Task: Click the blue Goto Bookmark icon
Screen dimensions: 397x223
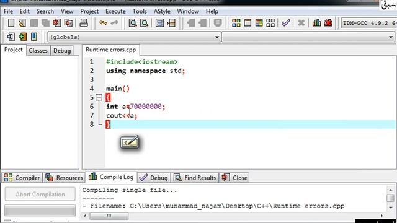Action: point(34,37)
